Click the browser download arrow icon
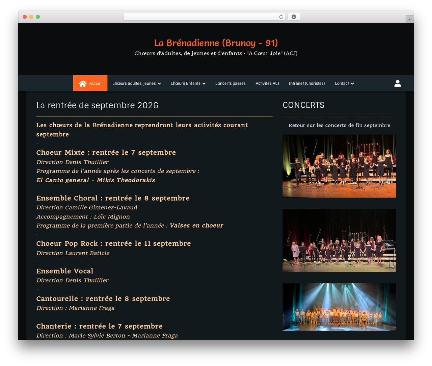Screen dimensions: 432x366 pyautogui.click(x=294, y=17)
